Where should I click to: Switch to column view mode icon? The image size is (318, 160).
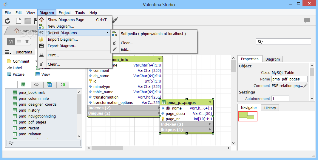(x=27, y=42)
